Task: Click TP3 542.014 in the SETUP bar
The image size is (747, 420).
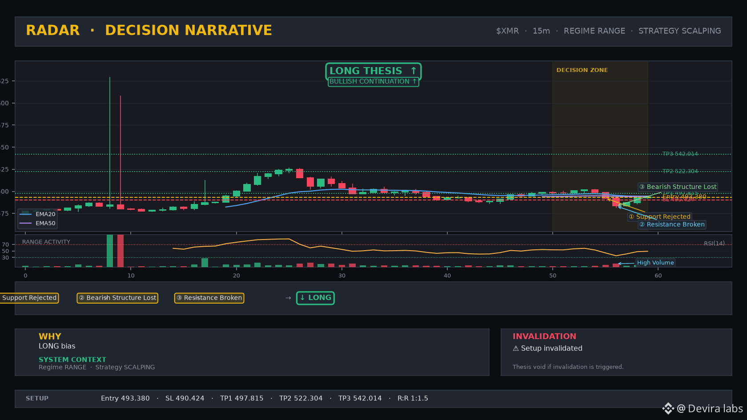Action: [x=360, y=398]
